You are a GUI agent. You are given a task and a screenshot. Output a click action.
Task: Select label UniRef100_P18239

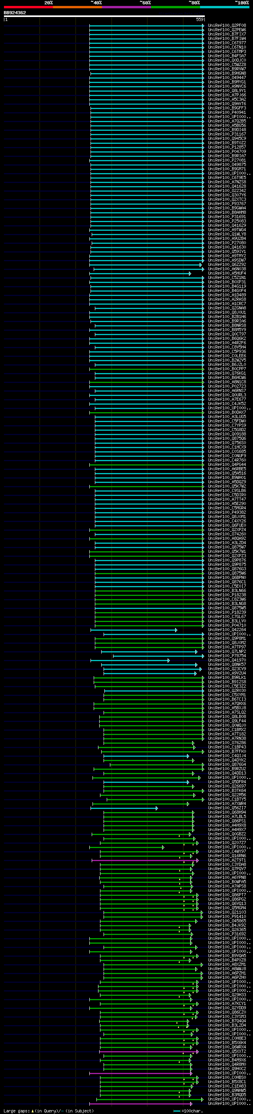click(x=227, y=613)
